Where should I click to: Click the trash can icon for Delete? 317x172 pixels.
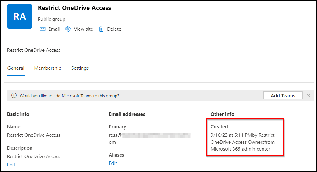pos(101,29)
